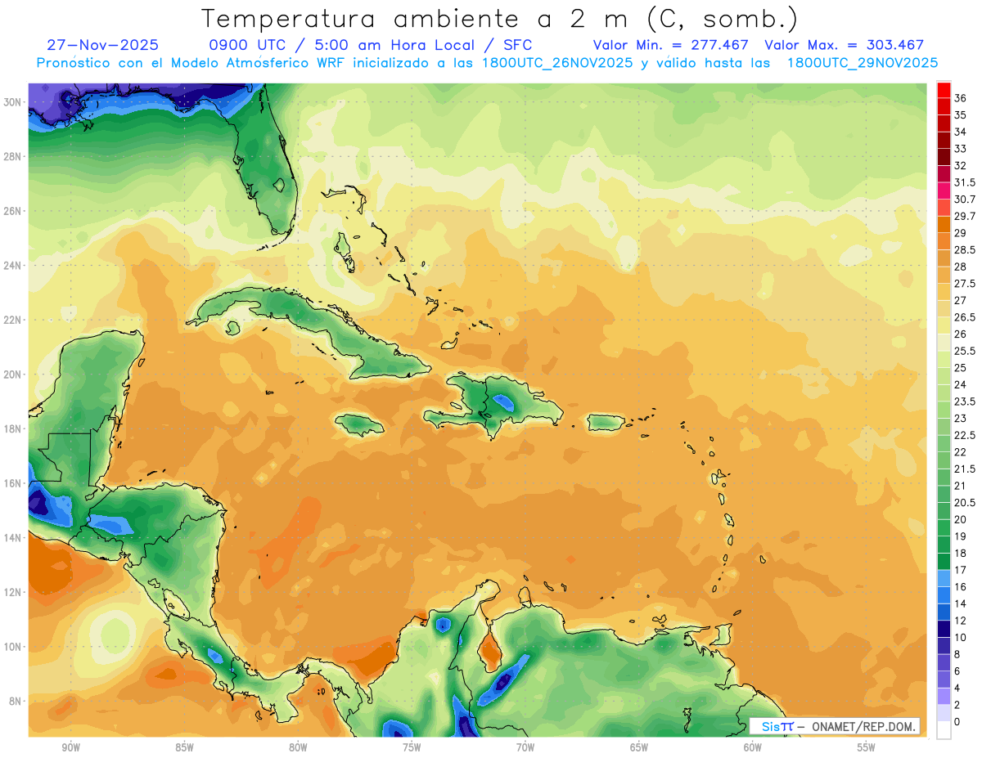Screen dimensions: 982x758
Task: Click the legend label '17'
Action: [961, 570]
